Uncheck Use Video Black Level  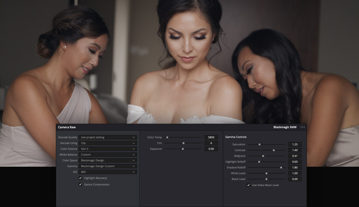coord(248,185)
